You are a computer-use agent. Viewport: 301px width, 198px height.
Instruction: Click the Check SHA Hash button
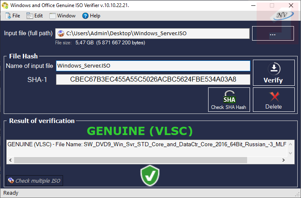point(229,99)
